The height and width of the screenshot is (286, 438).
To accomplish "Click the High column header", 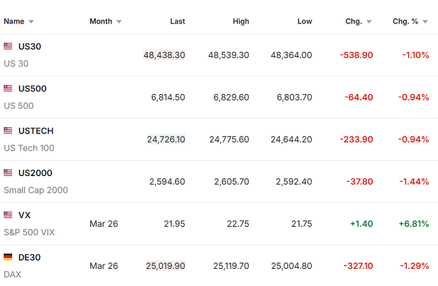I will point(241,22).
